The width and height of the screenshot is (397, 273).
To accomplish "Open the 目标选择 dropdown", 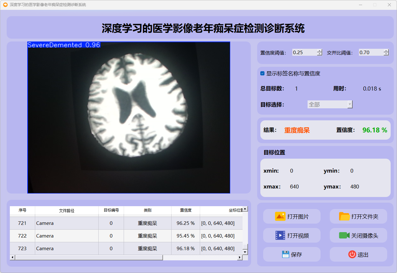I will click(x=350, y=105).
